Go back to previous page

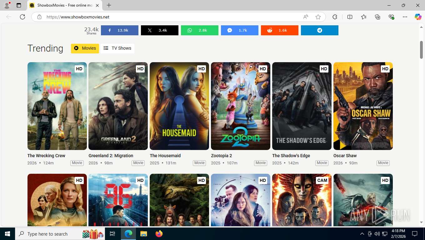(9, 17)
